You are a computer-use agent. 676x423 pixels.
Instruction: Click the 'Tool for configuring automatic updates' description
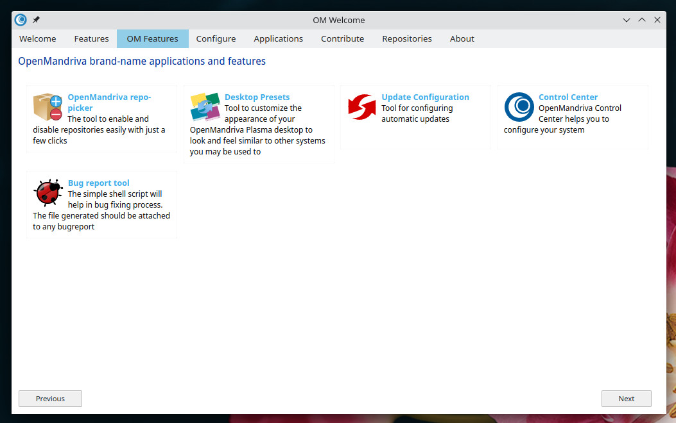[417, 113]
